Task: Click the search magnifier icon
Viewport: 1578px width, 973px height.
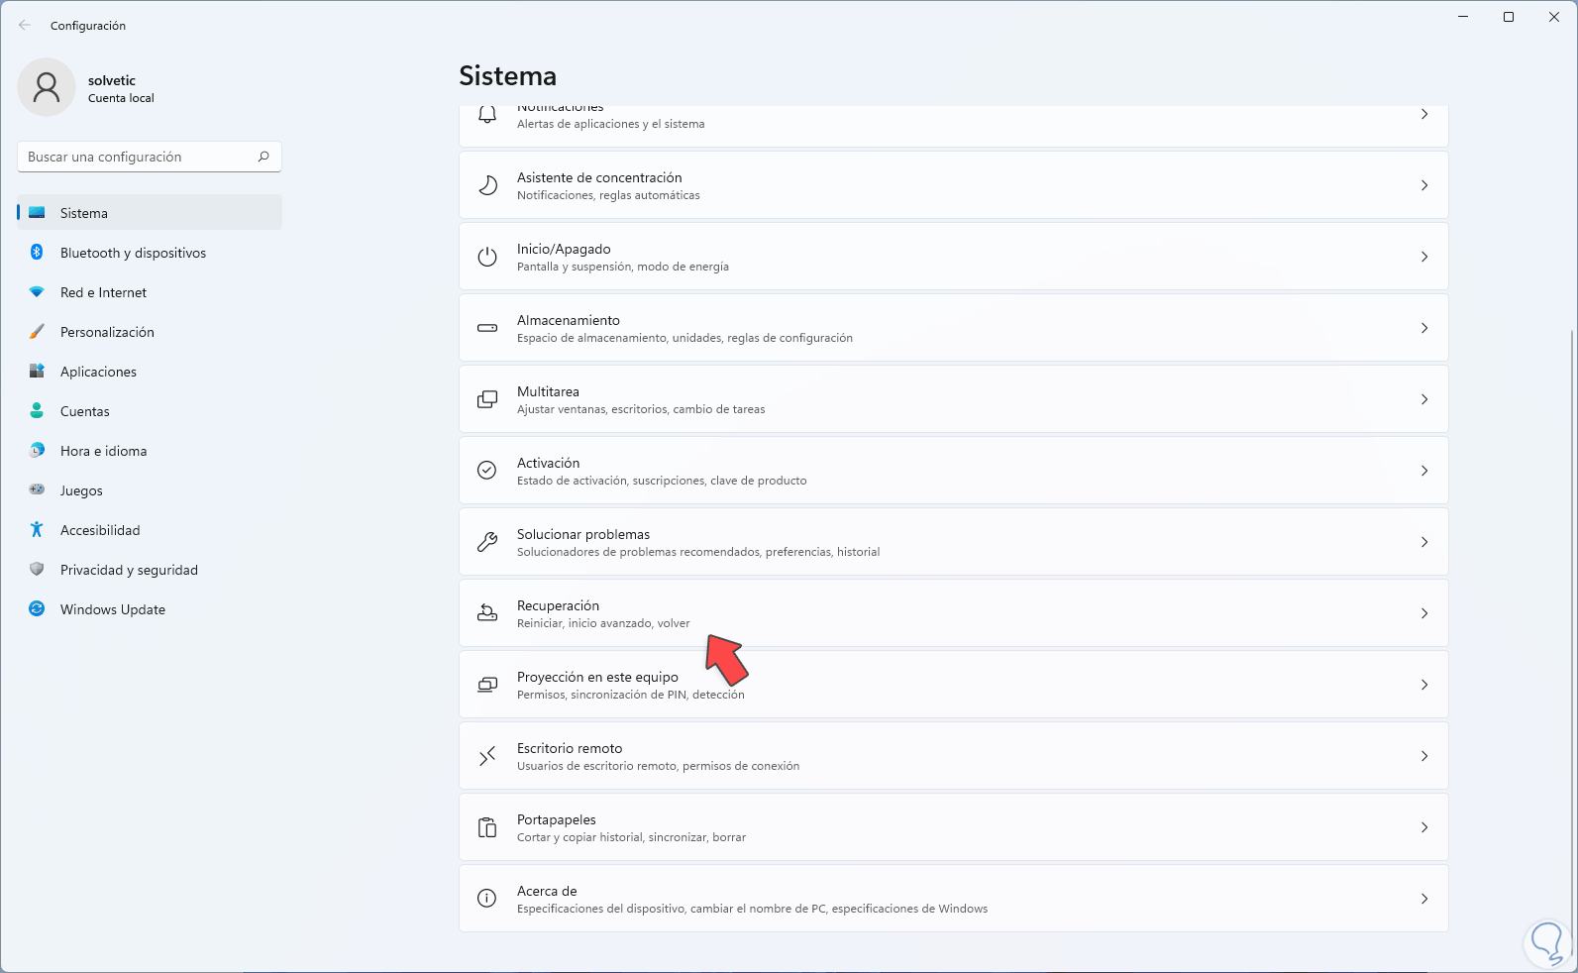Action: 263,157
